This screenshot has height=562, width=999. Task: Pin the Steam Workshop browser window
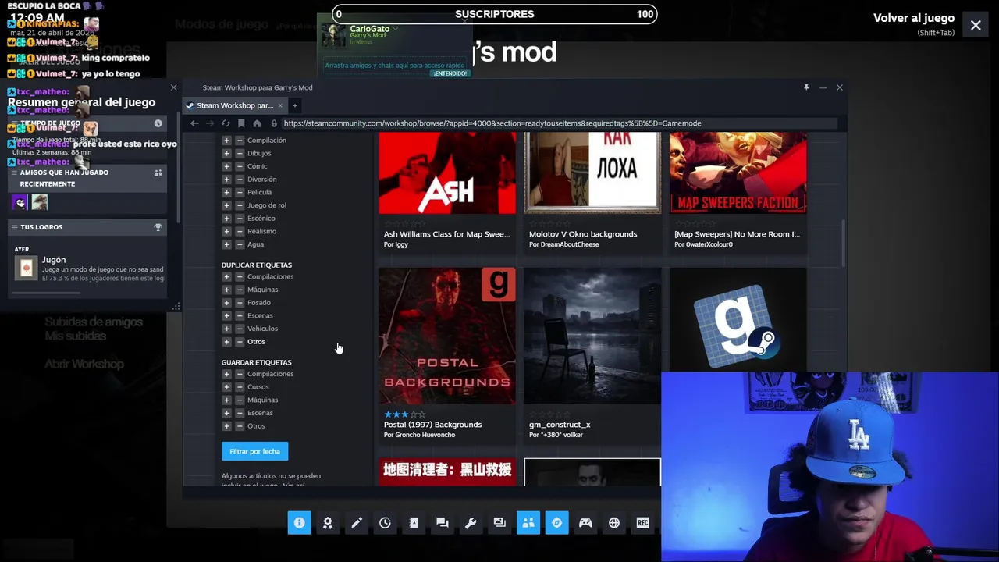pos(806,87)
